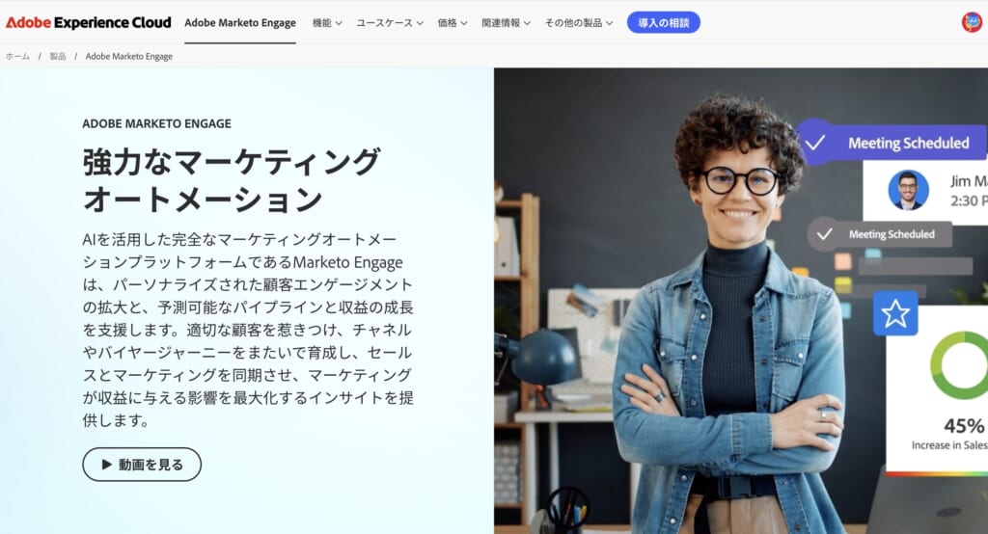Go to ホーム breadcrumb link
Image resolution: width=988 pixels, height=534 pixels.
(x=17, y=56)
